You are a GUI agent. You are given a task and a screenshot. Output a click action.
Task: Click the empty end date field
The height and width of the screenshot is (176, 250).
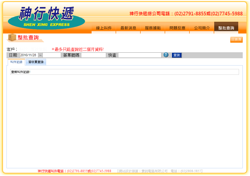pyautogui.click(x=52, y=55)
